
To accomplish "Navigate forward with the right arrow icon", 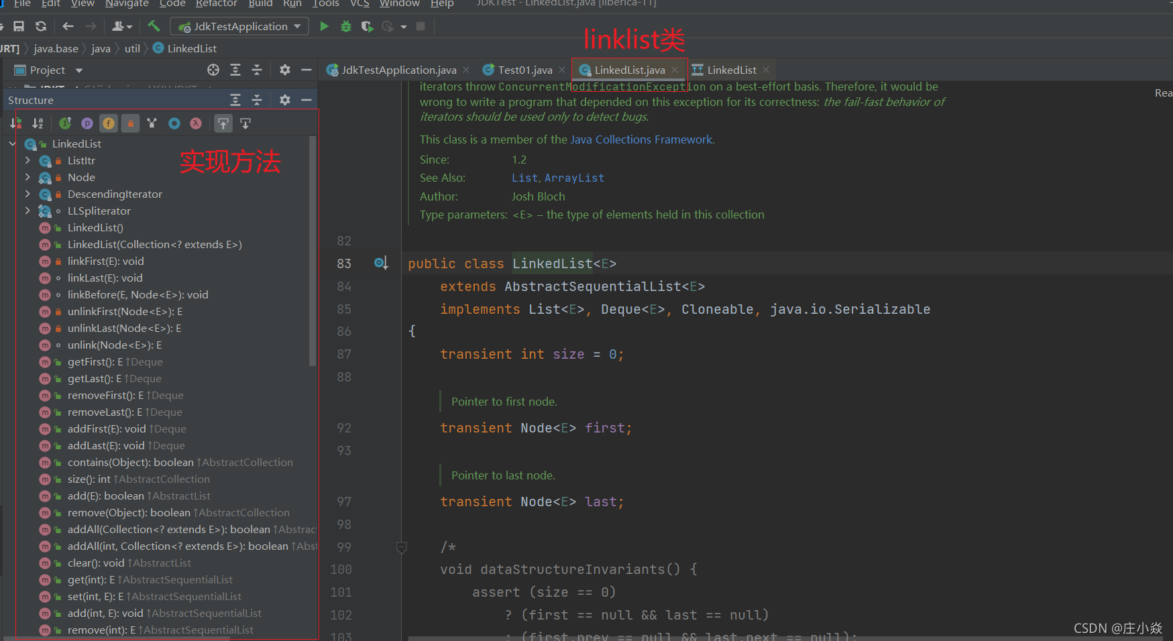I will point(91,26).
